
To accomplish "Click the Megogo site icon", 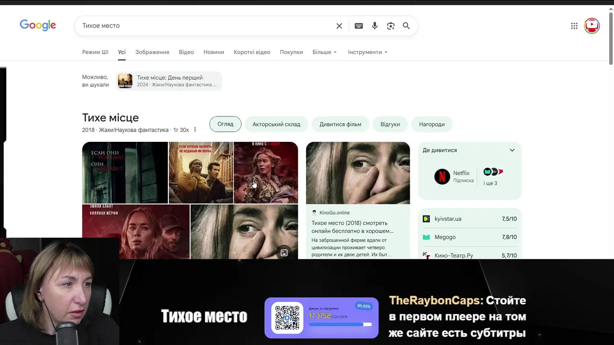I will tap(426, 237).
